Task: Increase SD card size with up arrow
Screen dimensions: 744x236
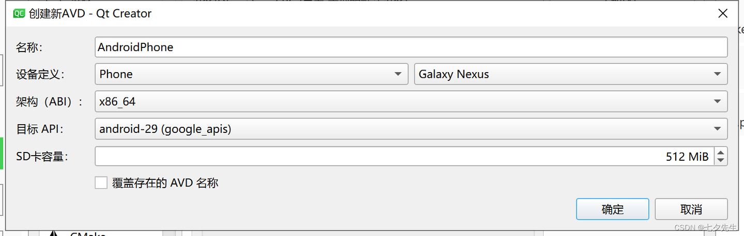Action: pos(721,153)
